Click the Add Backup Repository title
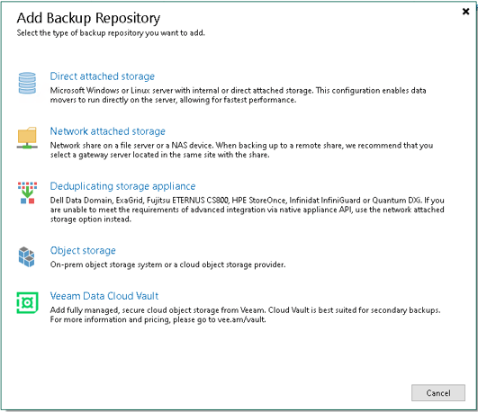Screen dimensions: 478x412 pos(88,18)
